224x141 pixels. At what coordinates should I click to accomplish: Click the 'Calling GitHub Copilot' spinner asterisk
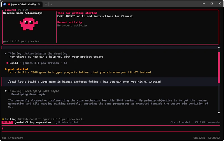[3, 119]
